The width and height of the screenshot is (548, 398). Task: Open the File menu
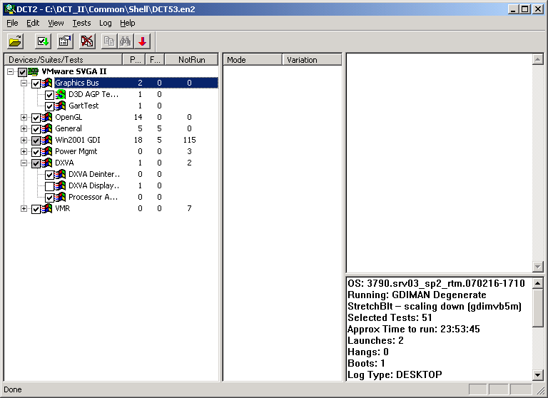tap(12, 23)
